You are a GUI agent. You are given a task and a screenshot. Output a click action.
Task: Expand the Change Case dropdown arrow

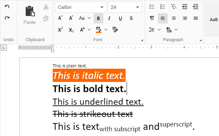point(89,18)
